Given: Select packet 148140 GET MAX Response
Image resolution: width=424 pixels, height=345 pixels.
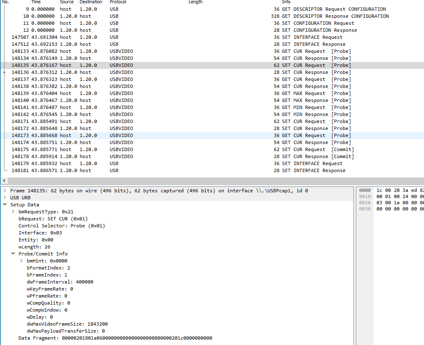Looking at the screenshot, I should (x=212, y=101).
